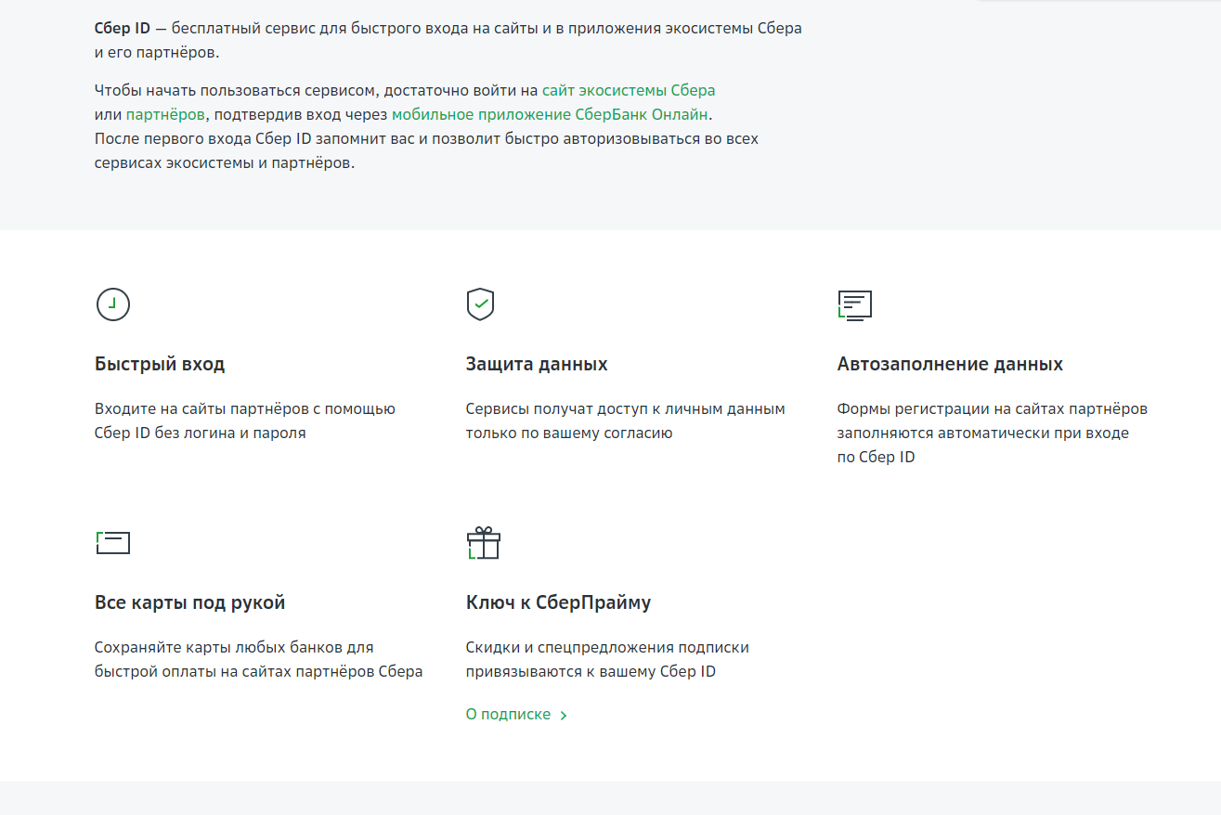Click the Защита данных heading
This screenshot has width=1221, height=815.
click(x=537, y=364)
